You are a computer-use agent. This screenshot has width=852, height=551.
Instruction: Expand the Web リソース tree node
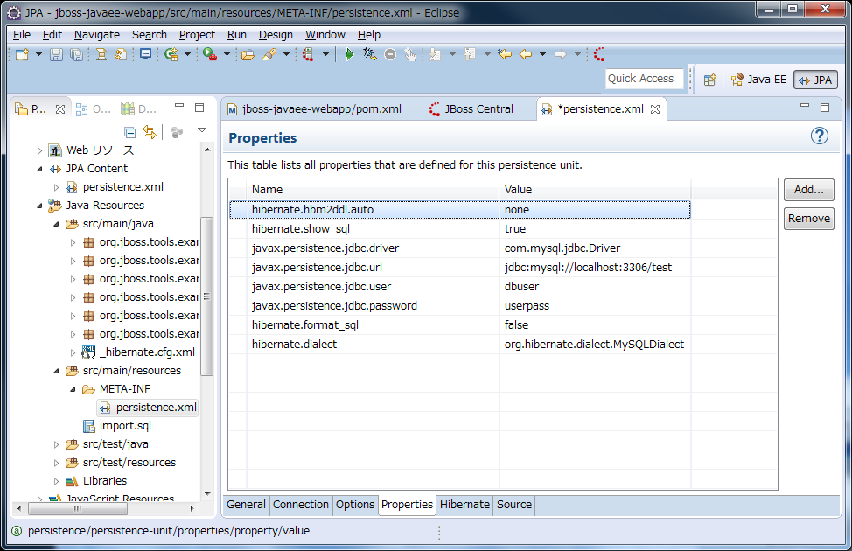(39, 150)
